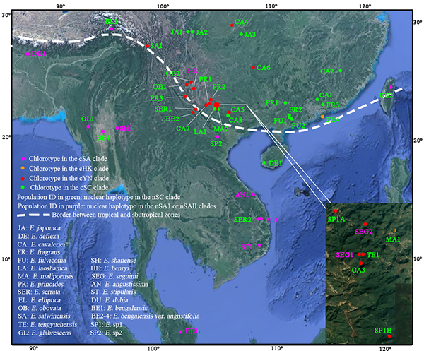This screenshot has height=351, width=424.
Task: Click the green JA3 population marker
Action: click(x=241, y=35)
